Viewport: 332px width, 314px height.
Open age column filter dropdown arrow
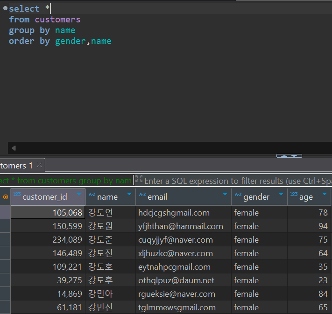pos(325,194)
